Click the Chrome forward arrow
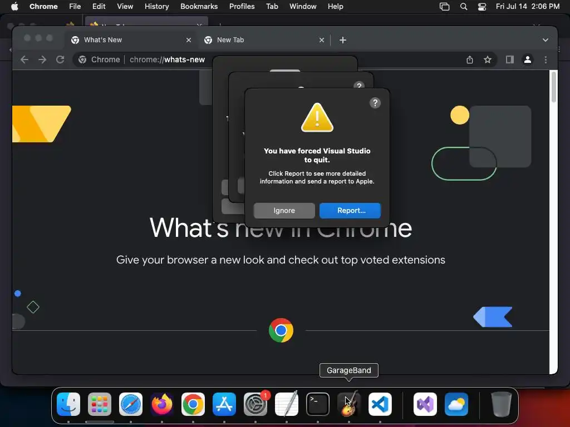The image size is (570, 427). pos(42,59)
